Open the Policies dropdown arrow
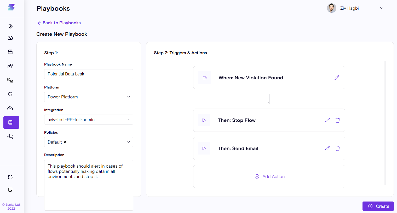 (x=128, y=142)
